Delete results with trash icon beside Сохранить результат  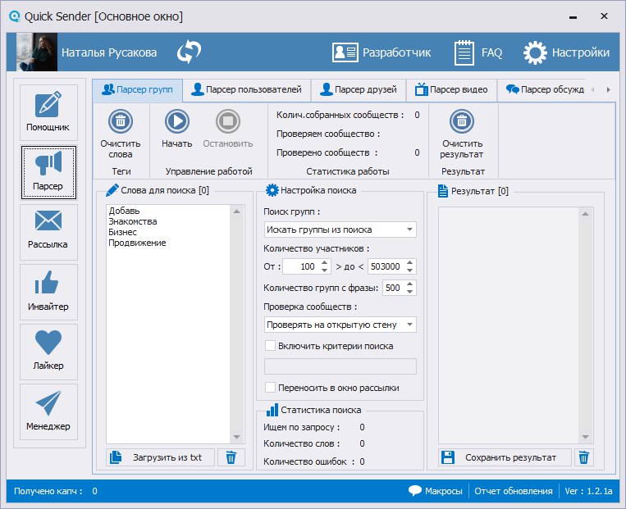(583, 457)
